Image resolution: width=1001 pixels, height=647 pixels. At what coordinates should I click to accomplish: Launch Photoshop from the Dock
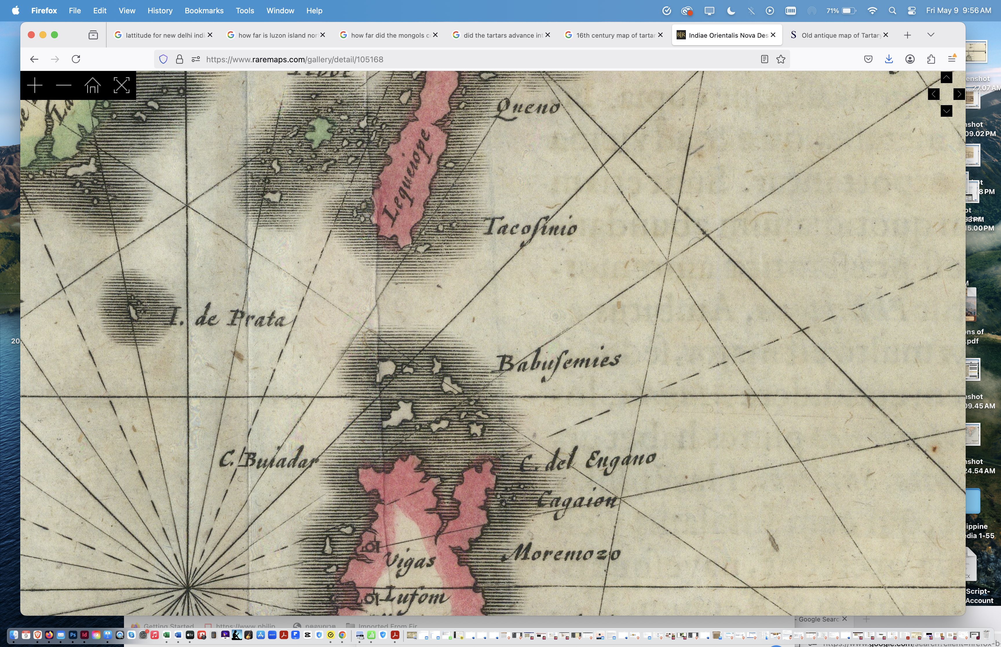pyautogui.click(x=73, y=635)
